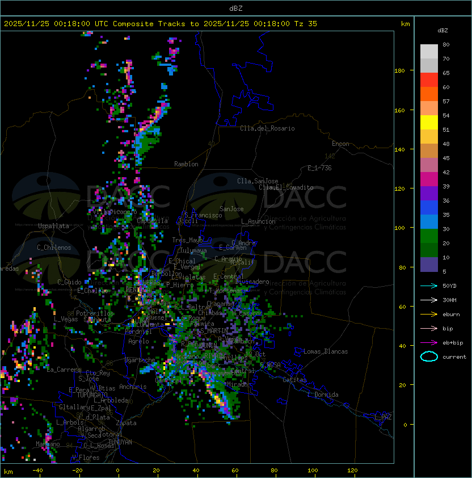472x478 pixels.
Task: Select the slate 5-10 dBZ swatch
Action: 429,265
